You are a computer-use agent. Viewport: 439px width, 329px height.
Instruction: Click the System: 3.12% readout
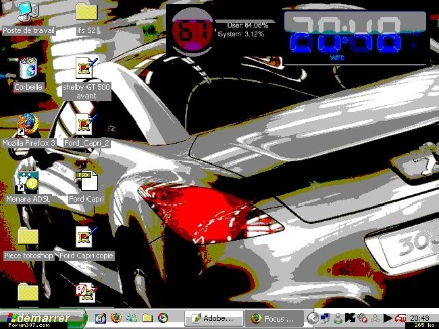(241, 34)
